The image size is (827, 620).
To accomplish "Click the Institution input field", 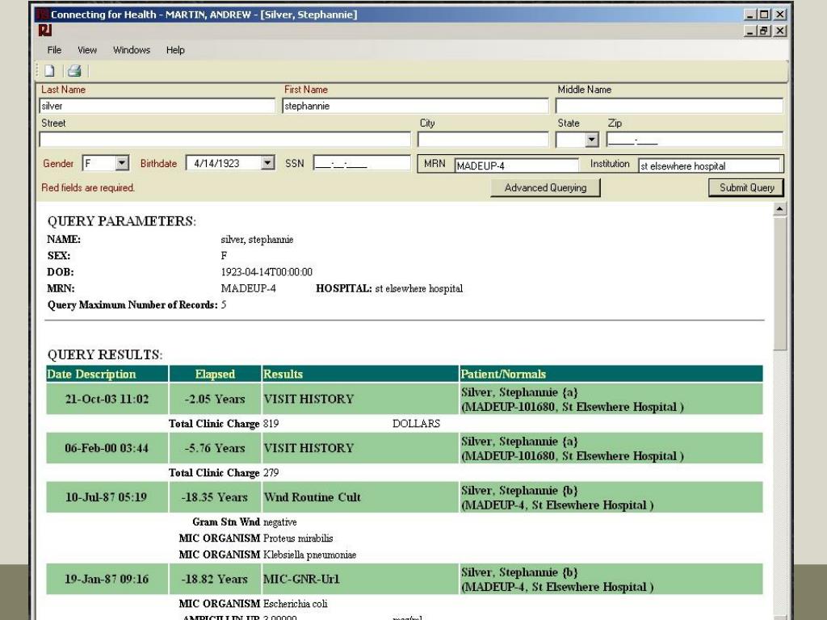I will 709,165.
